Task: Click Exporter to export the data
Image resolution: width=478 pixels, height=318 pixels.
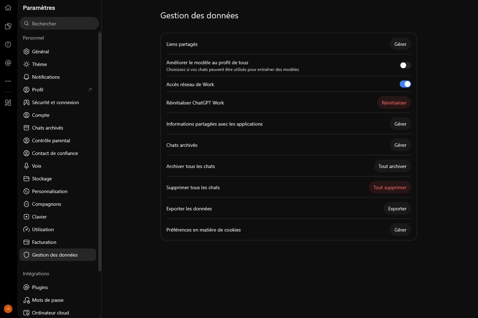Action: [x=397, y=209]
